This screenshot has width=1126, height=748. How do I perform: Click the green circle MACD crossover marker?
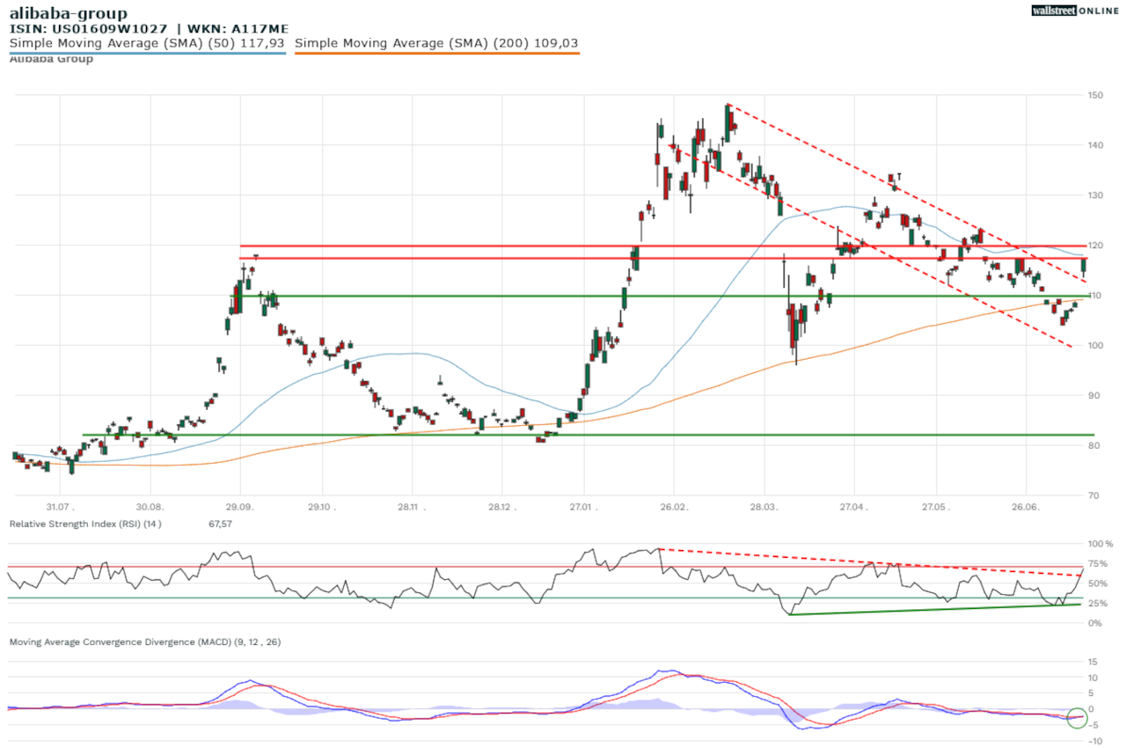point(1078,718)
